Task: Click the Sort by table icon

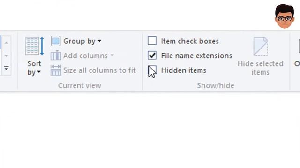Action: click(x=35, y=46)
